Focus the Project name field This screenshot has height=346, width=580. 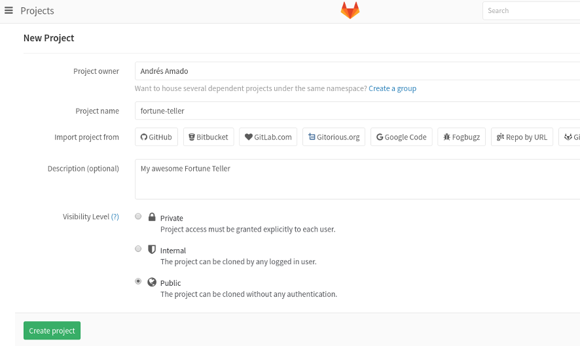[357, 111]
